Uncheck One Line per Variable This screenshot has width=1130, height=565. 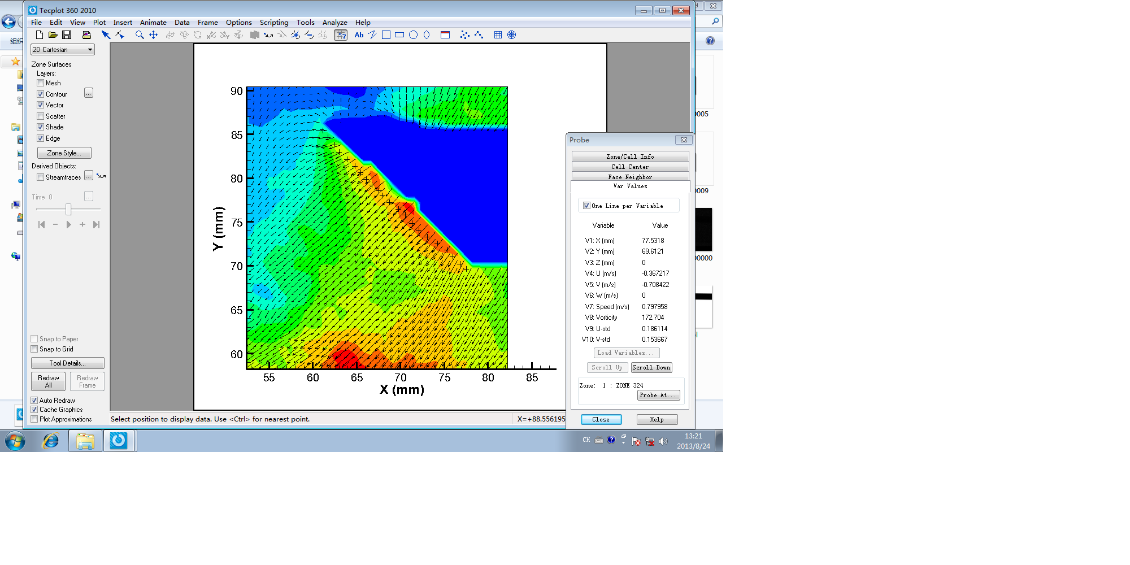(586, 206)
